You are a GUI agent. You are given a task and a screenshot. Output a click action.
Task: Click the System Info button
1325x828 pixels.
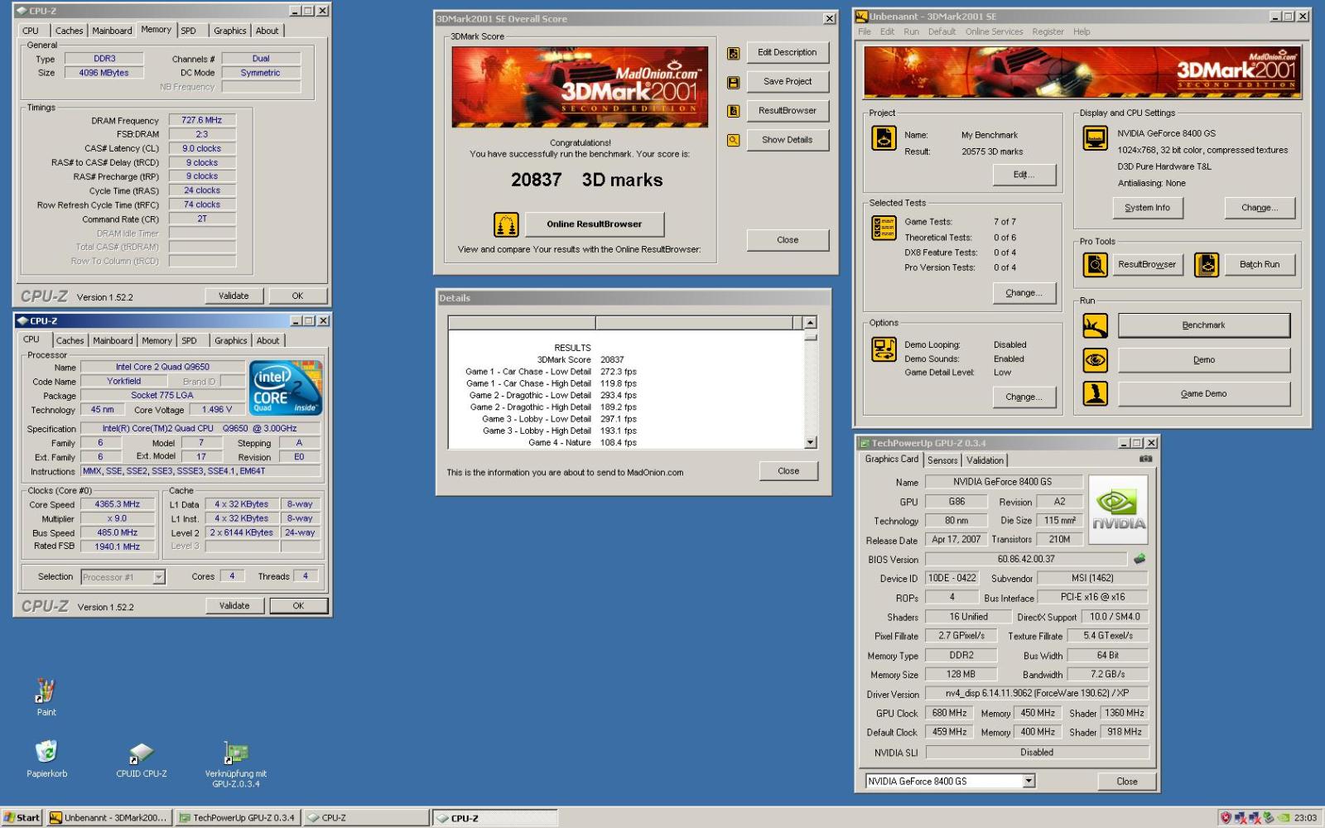coord(1147,208)
